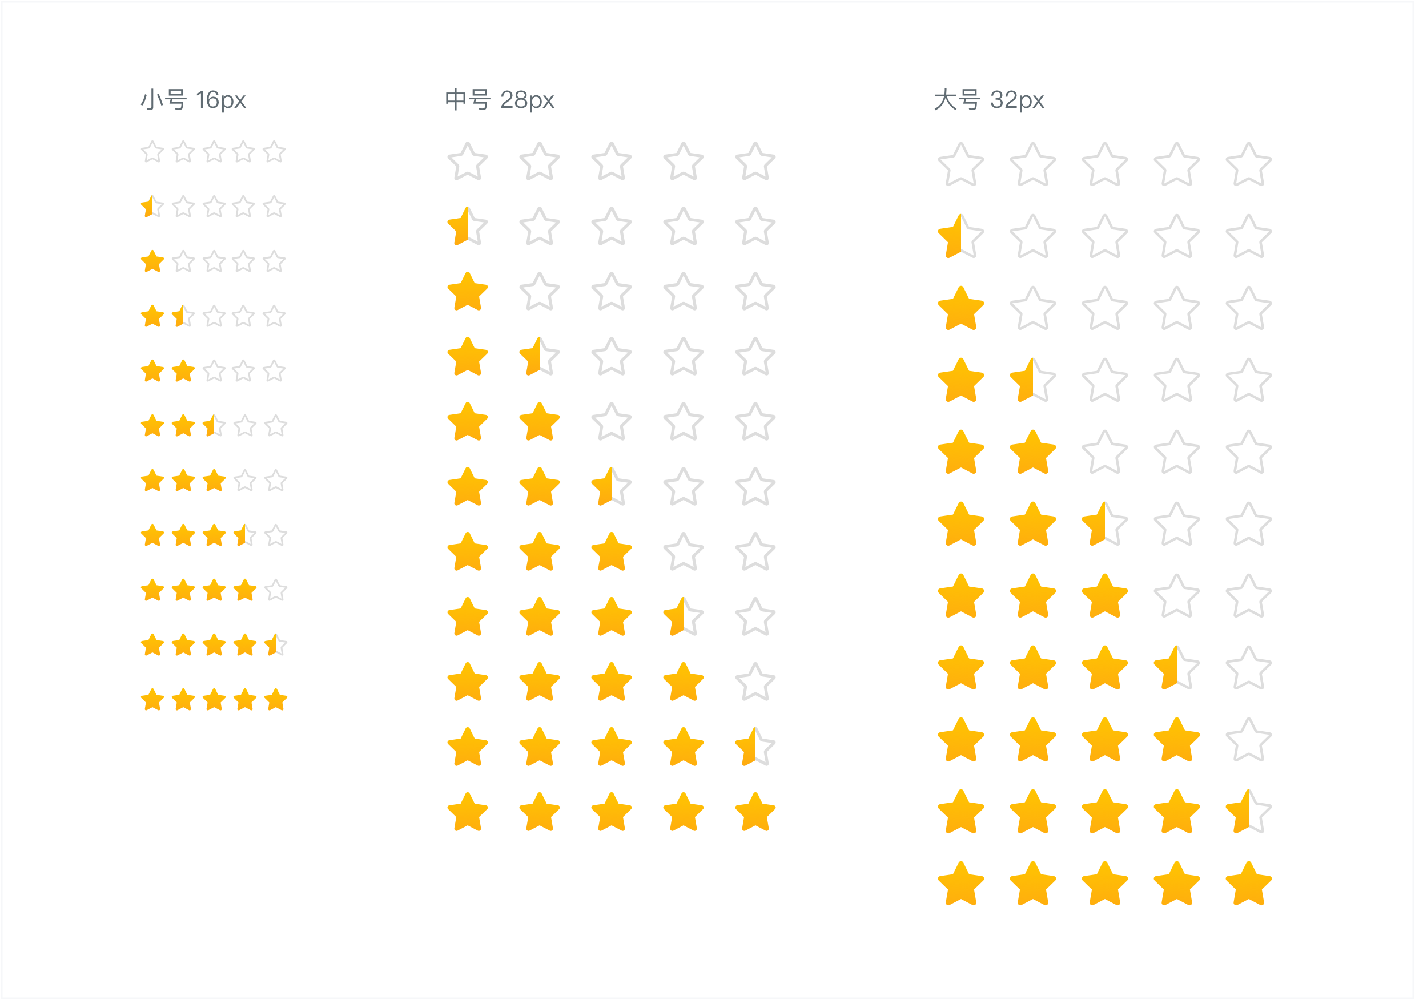
Task: Pick the half star in medium 1.5-star row
Action: pos(540,356)
